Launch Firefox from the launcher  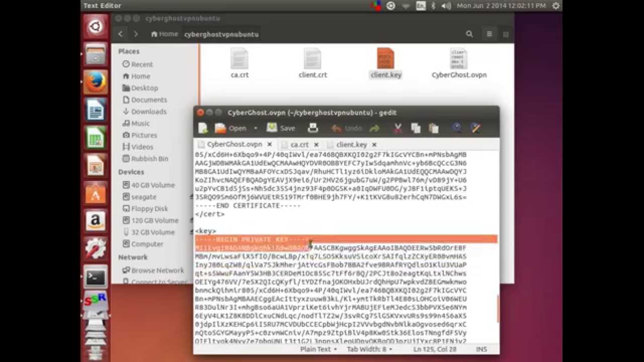96,82
